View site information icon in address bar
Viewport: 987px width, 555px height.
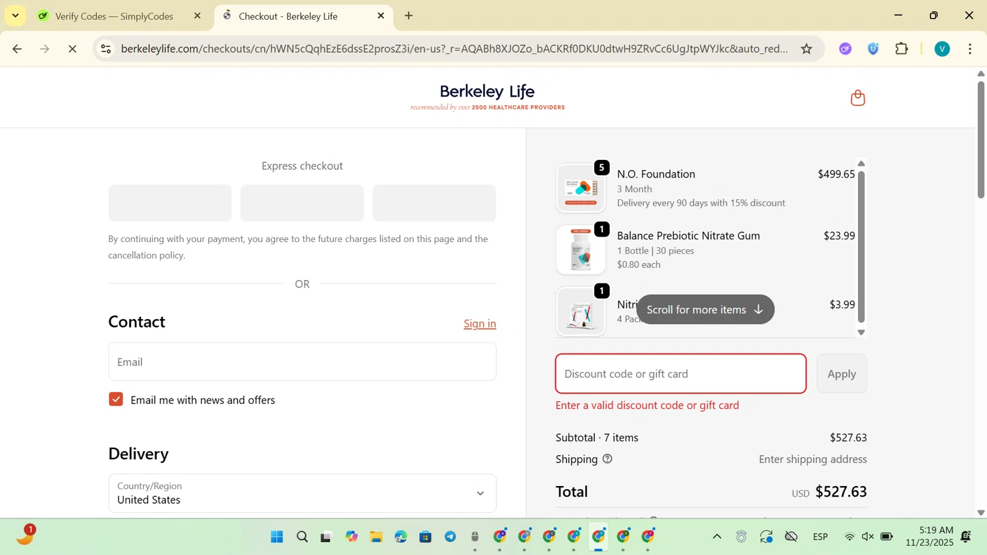pos(106,49)
